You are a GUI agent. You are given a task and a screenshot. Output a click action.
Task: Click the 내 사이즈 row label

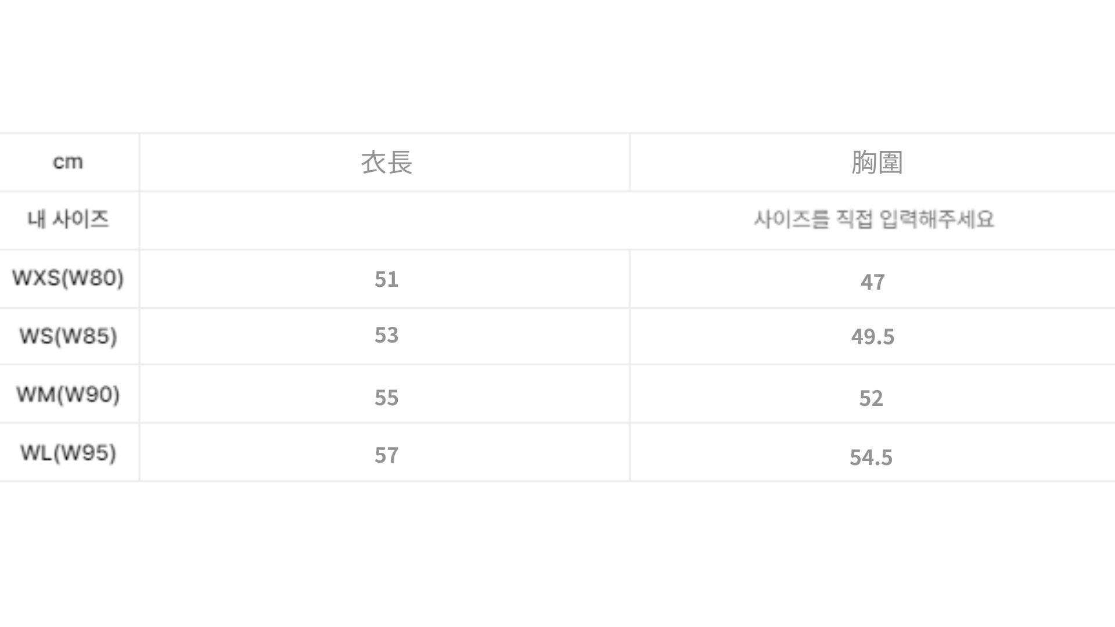[x=68, y=219]
